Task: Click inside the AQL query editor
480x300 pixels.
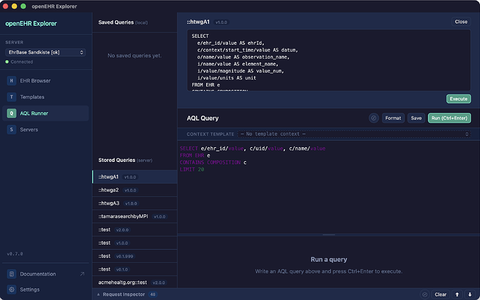Action: (x=328, y=188)
